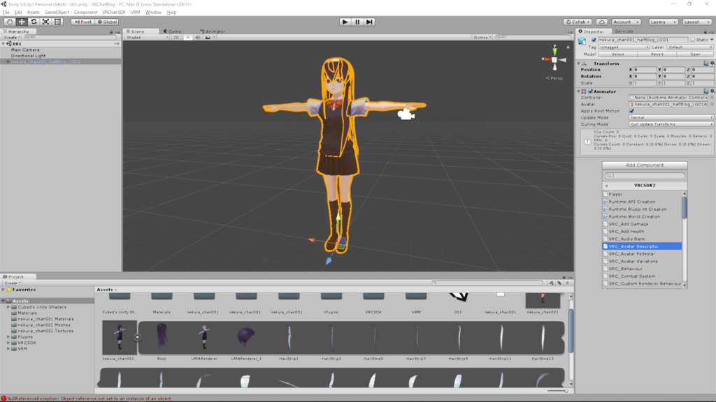Open the Shaded draw mode dropdown
The image size is (716, 402).
click(x=148, y=38)
